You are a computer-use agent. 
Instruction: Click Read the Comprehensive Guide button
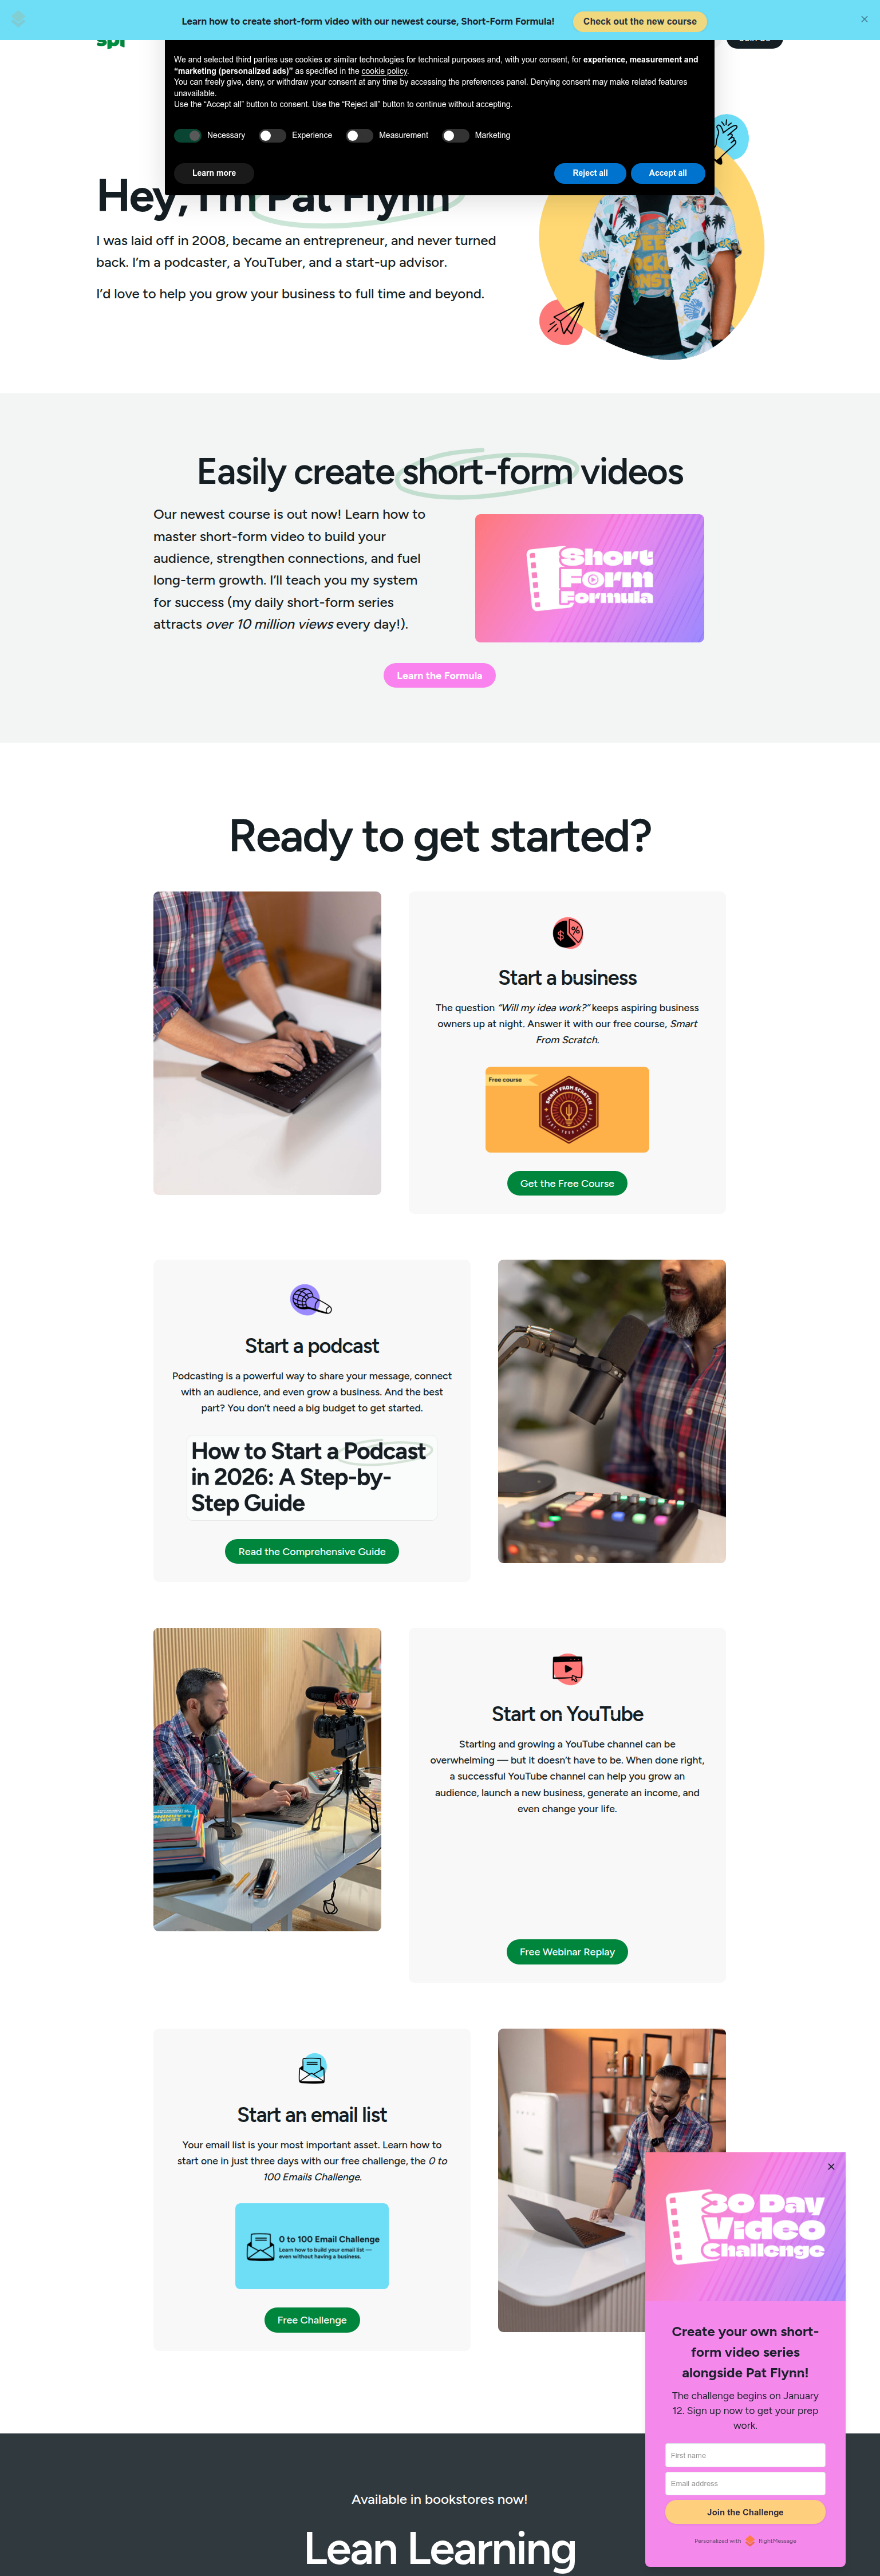coord(312,1551)
